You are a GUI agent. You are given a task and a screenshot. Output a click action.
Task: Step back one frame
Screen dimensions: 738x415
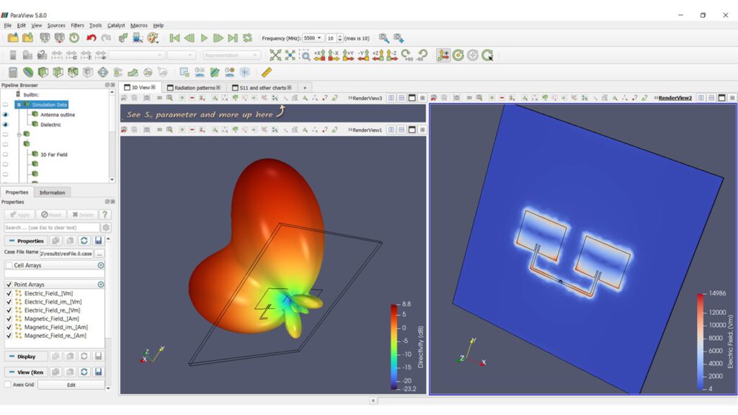[190, 38]
